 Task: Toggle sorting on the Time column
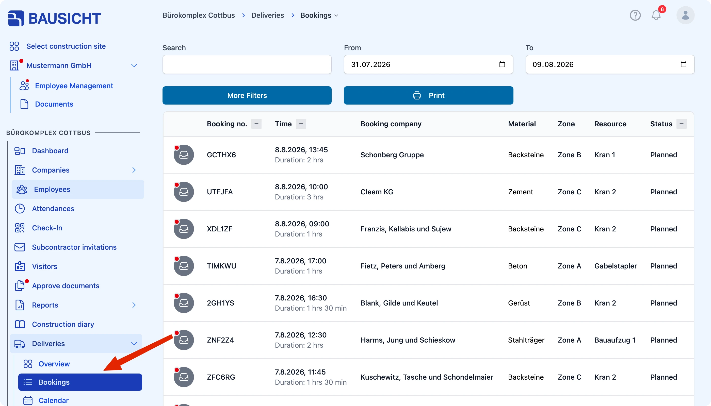(301, 124)
